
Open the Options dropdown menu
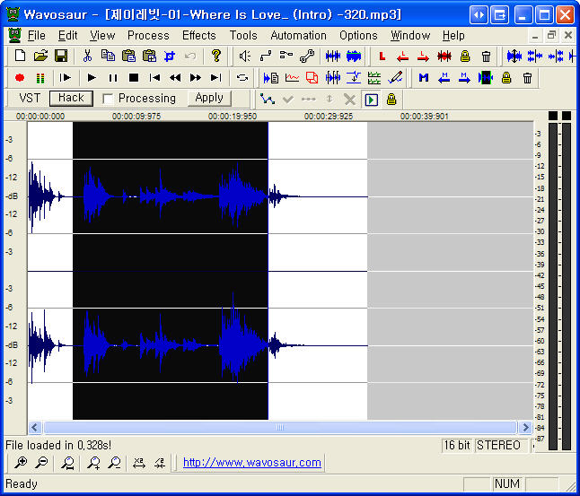(358, 35)
